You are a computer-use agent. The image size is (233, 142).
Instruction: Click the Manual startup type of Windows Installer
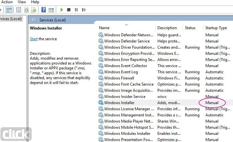point(212,103)
